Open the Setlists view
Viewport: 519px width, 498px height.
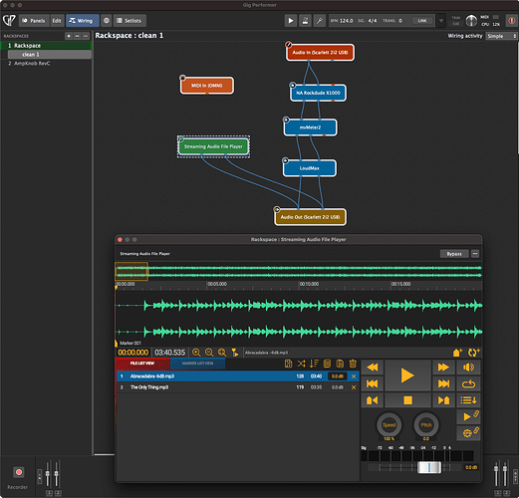pyautogui.click(x=130, y=21)
